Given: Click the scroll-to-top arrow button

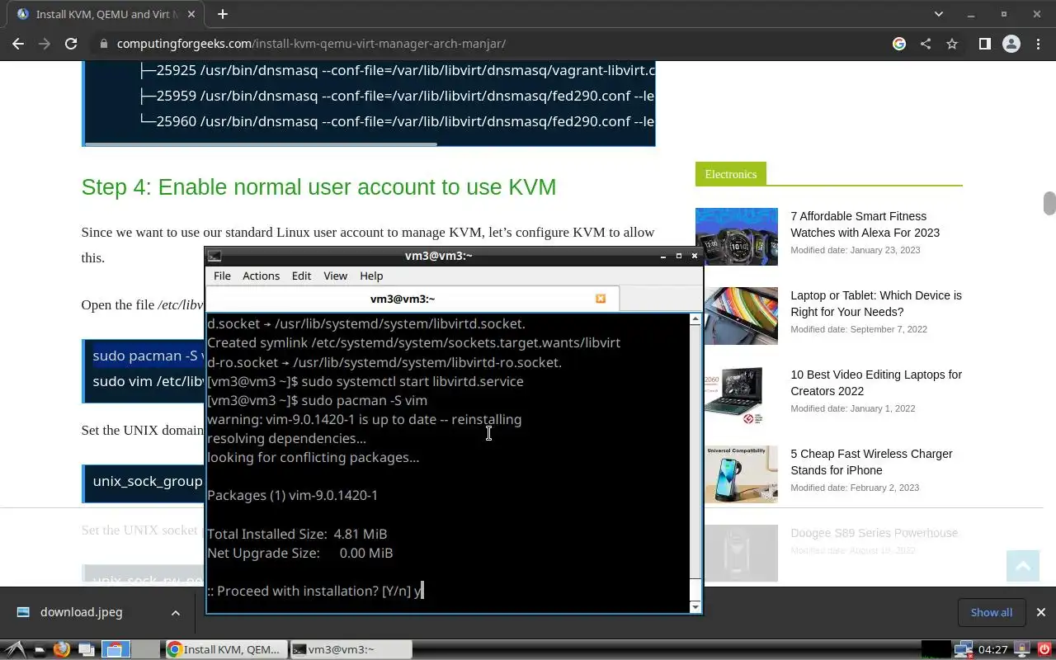Looking at the screenshot, I should [x=1023, y=566].
